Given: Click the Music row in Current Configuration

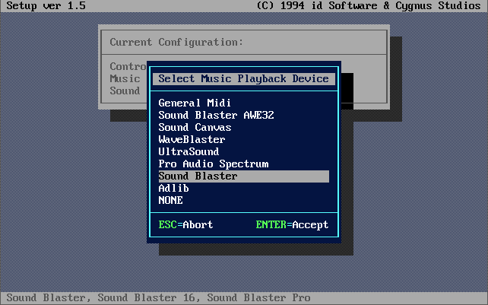Looking at the screenshot, I should (125, 78).
